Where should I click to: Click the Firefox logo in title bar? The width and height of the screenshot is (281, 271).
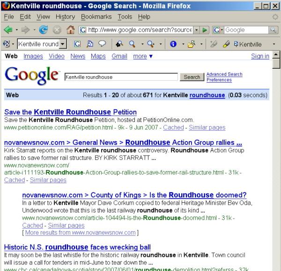(x=6, y=6)
